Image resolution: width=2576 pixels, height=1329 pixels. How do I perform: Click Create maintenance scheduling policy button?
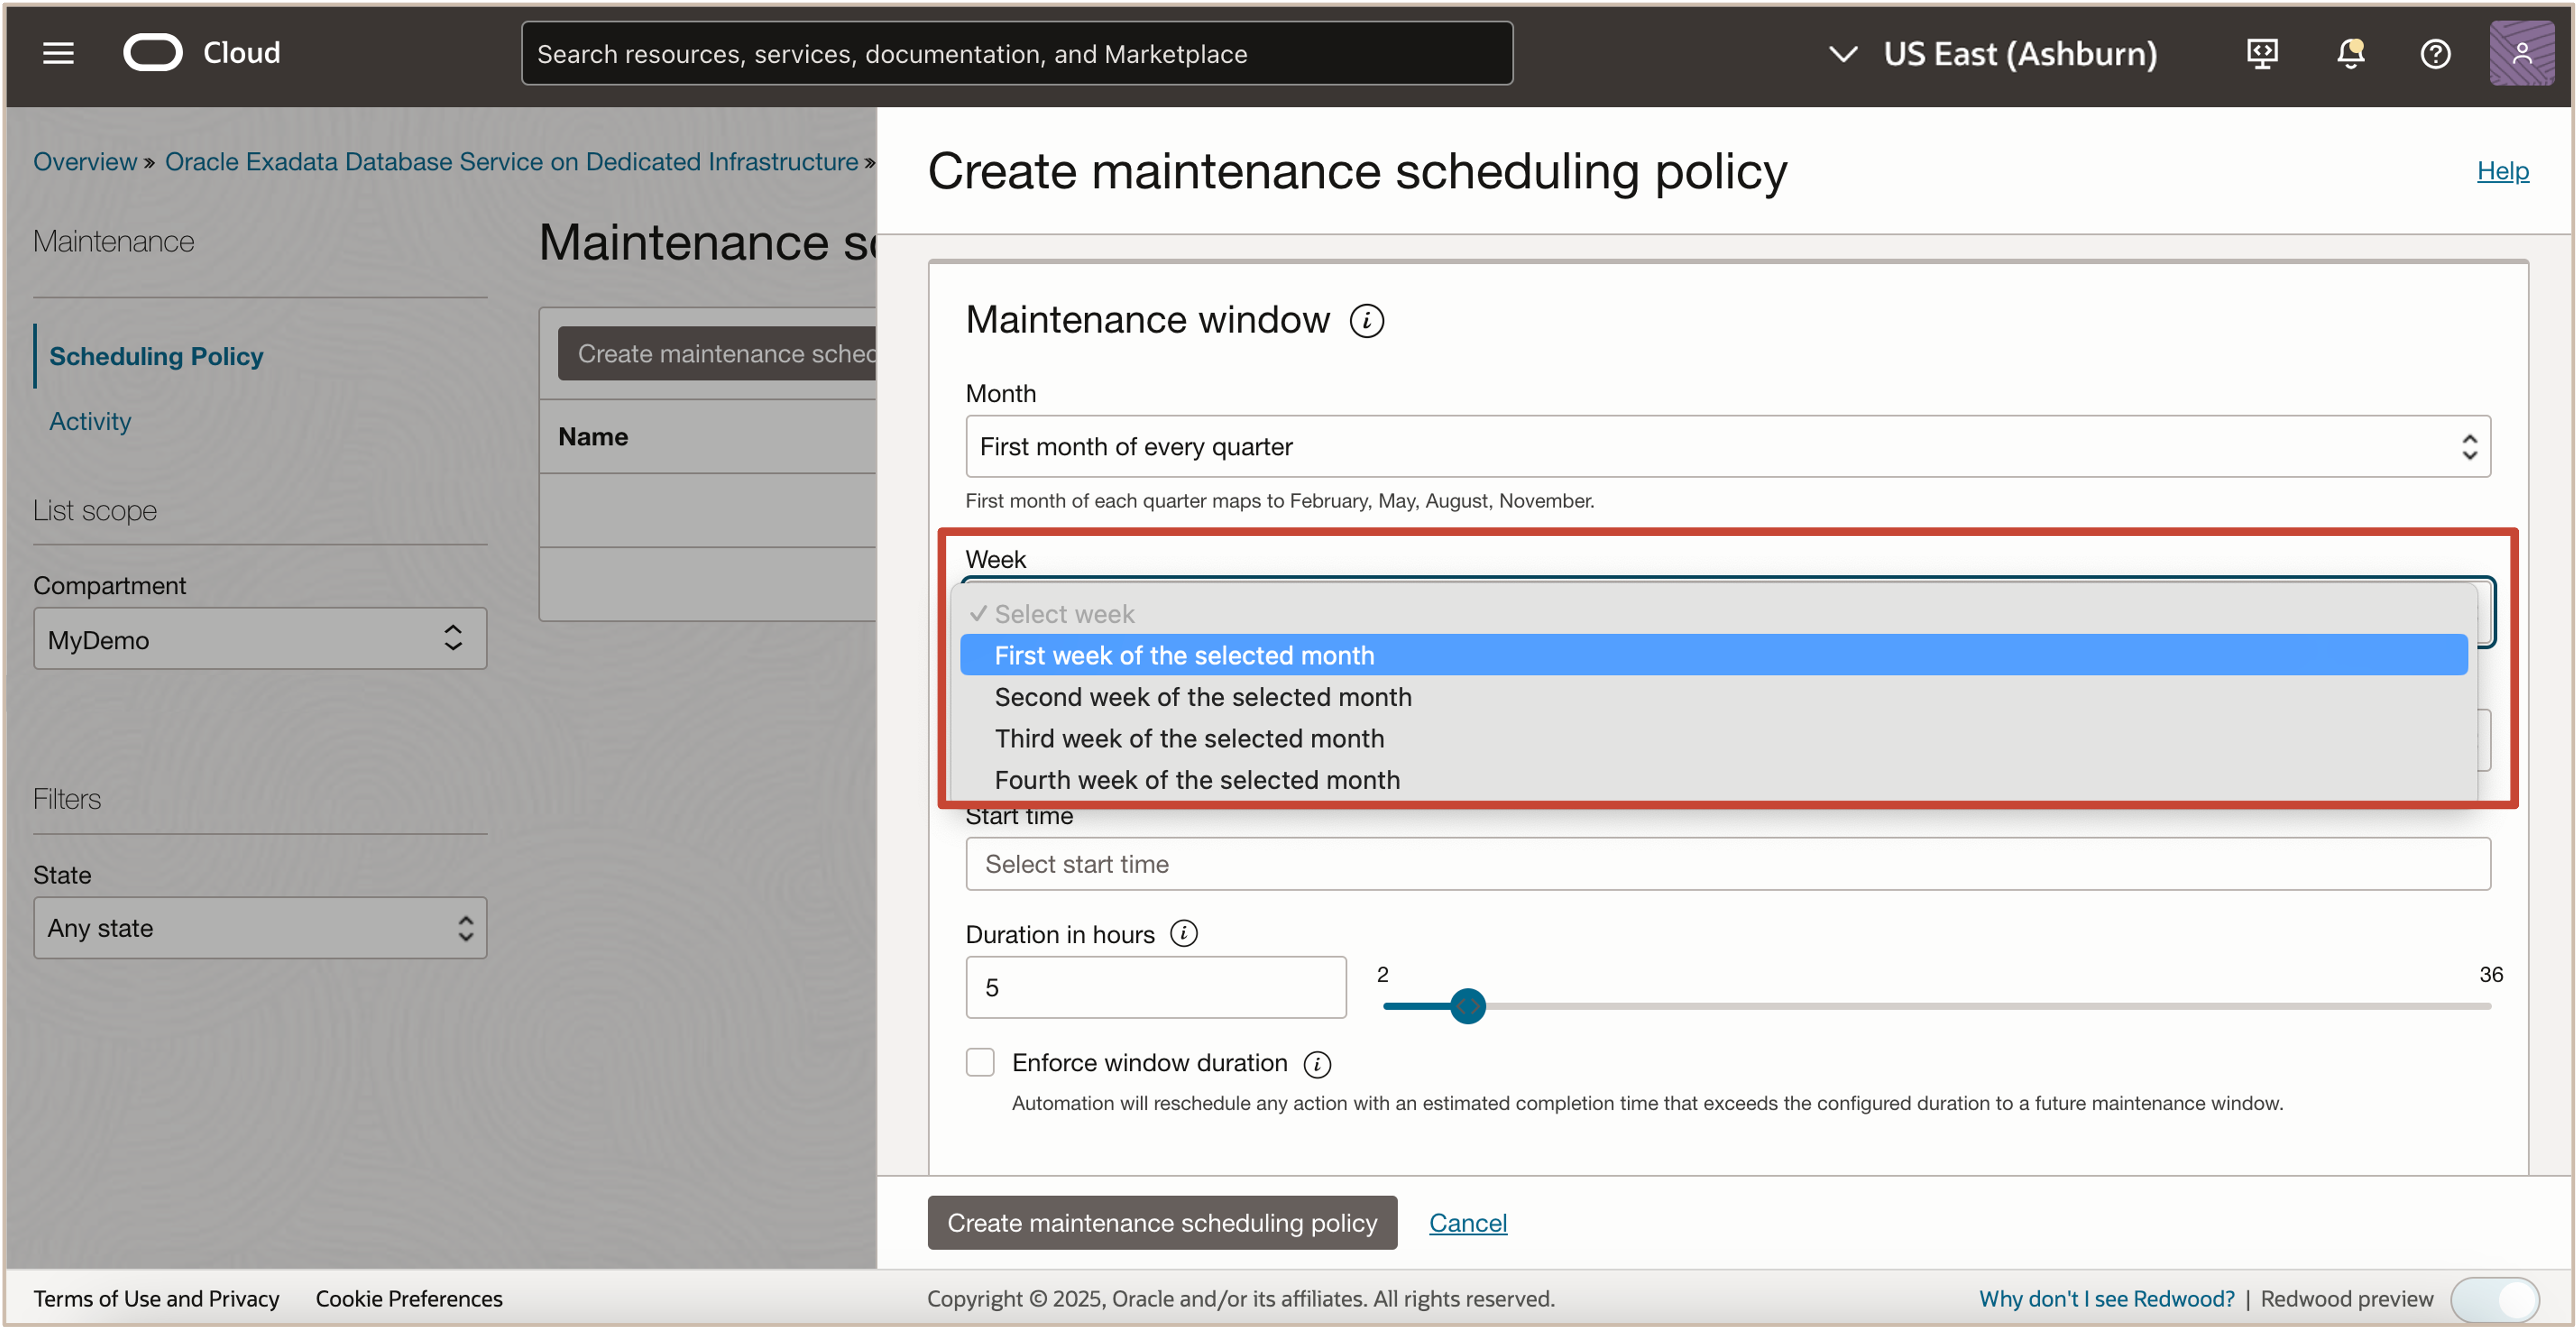pos(1162,1222)
